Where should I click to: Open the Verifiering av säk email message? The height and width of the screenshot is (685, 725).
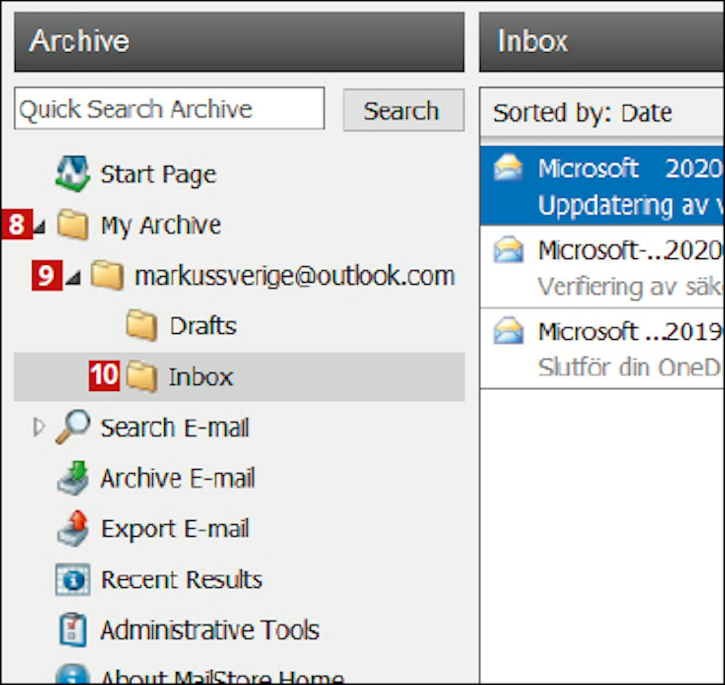(604, 268)
